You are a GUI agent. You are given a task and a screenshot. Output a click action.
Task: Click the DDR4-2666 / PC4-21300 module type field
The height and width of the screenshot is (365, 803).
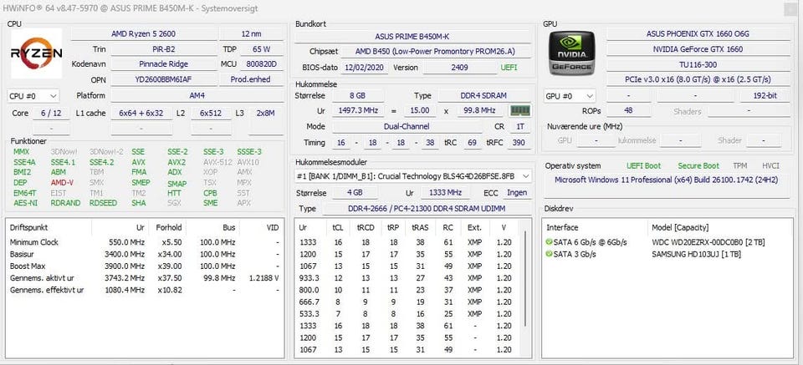pyautogui.click(x=426, y=209)
